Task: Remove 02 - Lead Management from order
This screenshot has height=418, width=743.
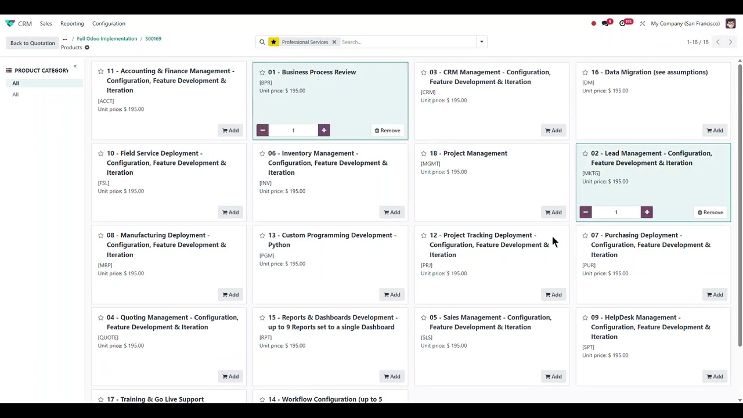Action: (710, 212)
